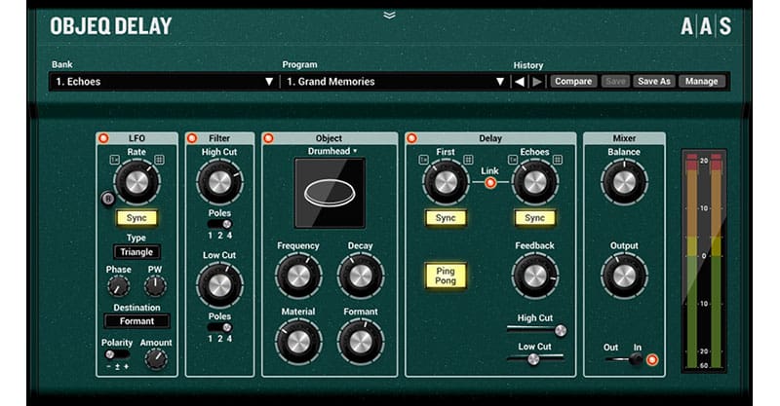Screen dimensions: 780x406
Task: Click the LFO Rate knob
Action: click(x=136, y=182)
